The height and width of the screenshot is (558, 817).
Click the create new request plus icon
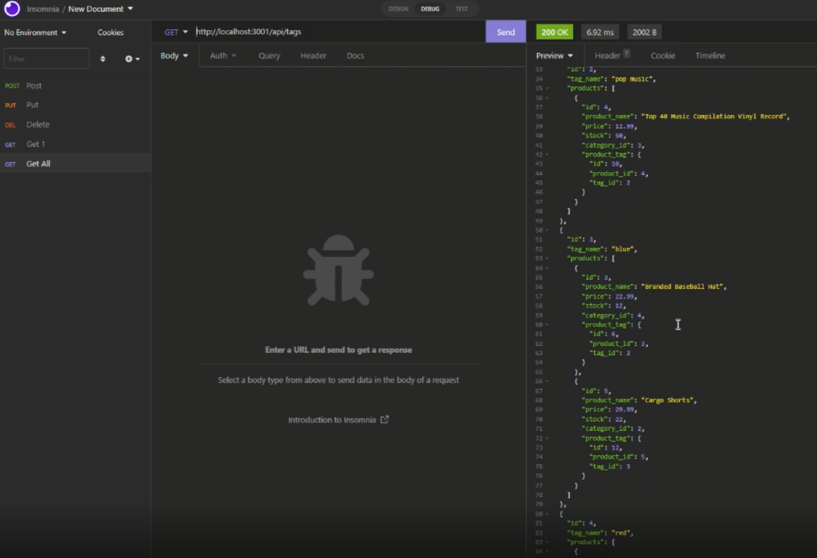point(131,59)
